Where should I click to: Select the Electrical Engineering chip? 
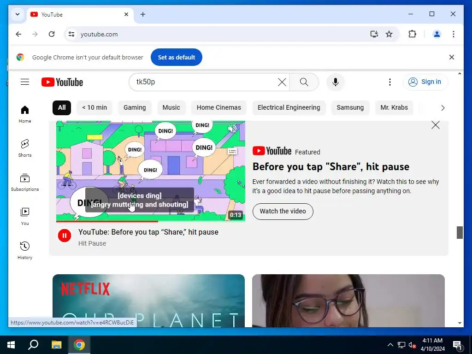[289, 107]
